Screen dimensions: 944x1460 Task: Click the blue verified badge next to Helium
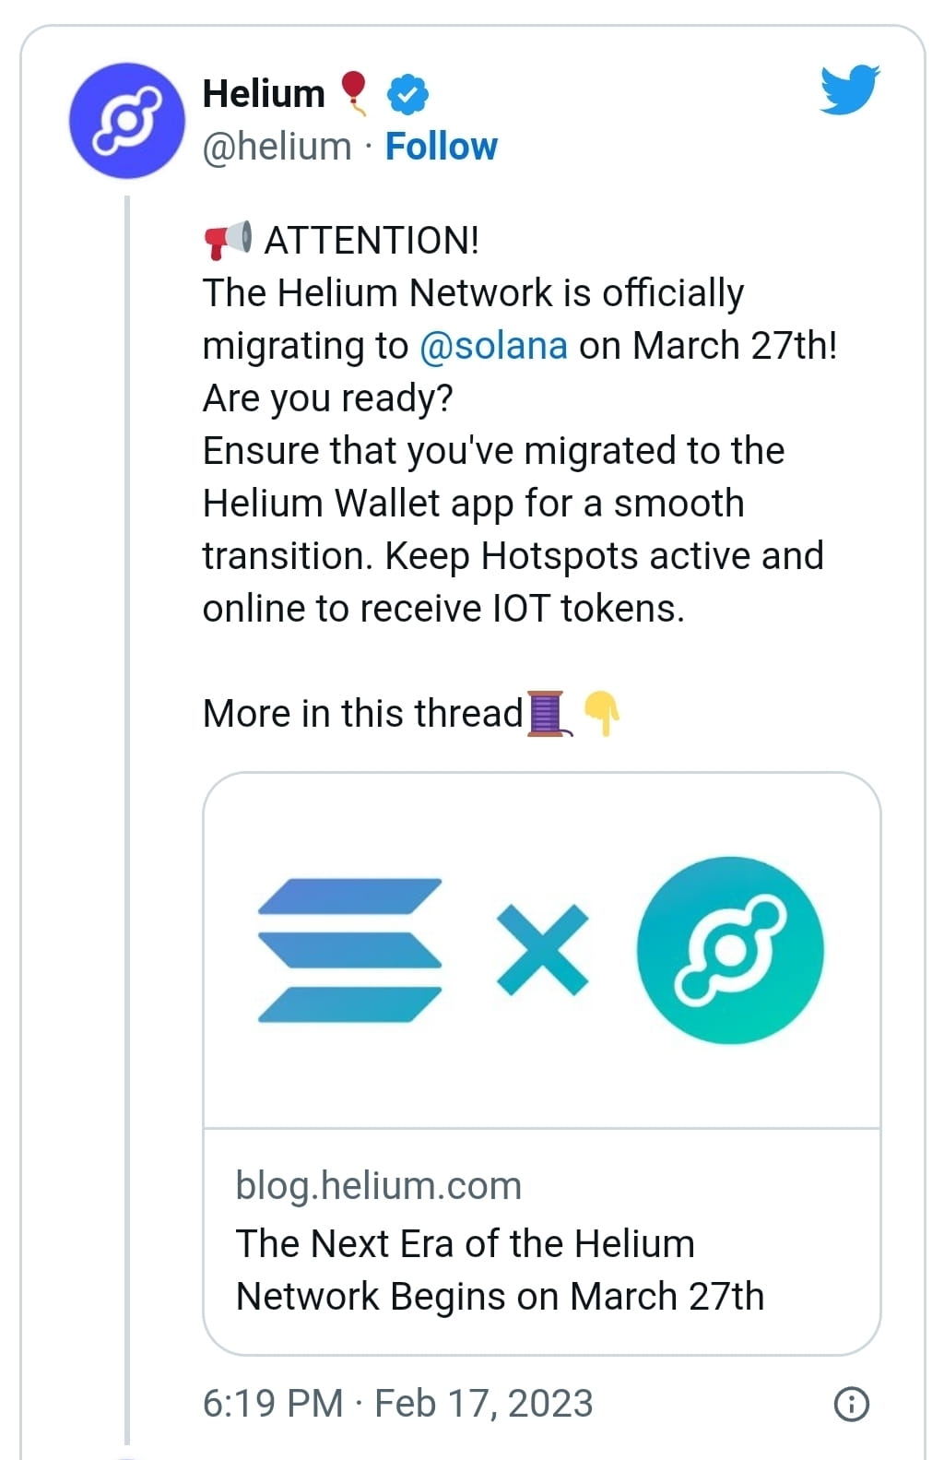tap(406, 92)
